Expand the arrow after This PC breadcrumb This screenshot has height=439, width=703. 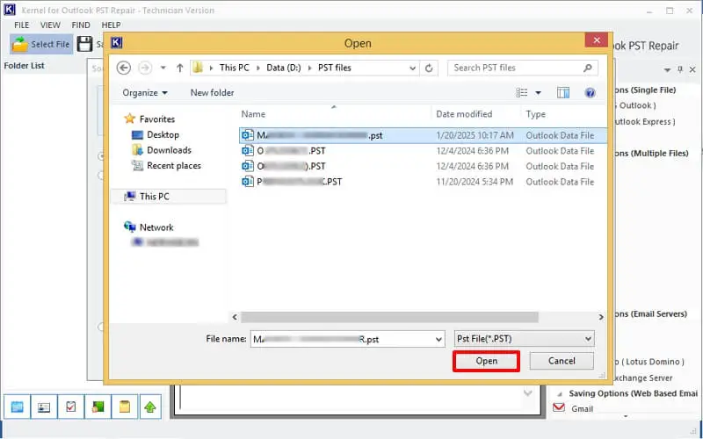coord(257,68)
